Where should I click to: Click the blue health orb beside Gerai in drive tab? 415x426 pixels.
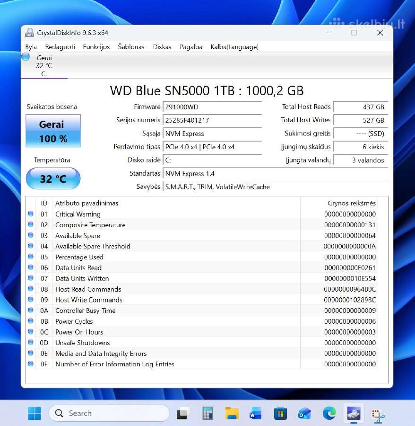coord(26,57)
